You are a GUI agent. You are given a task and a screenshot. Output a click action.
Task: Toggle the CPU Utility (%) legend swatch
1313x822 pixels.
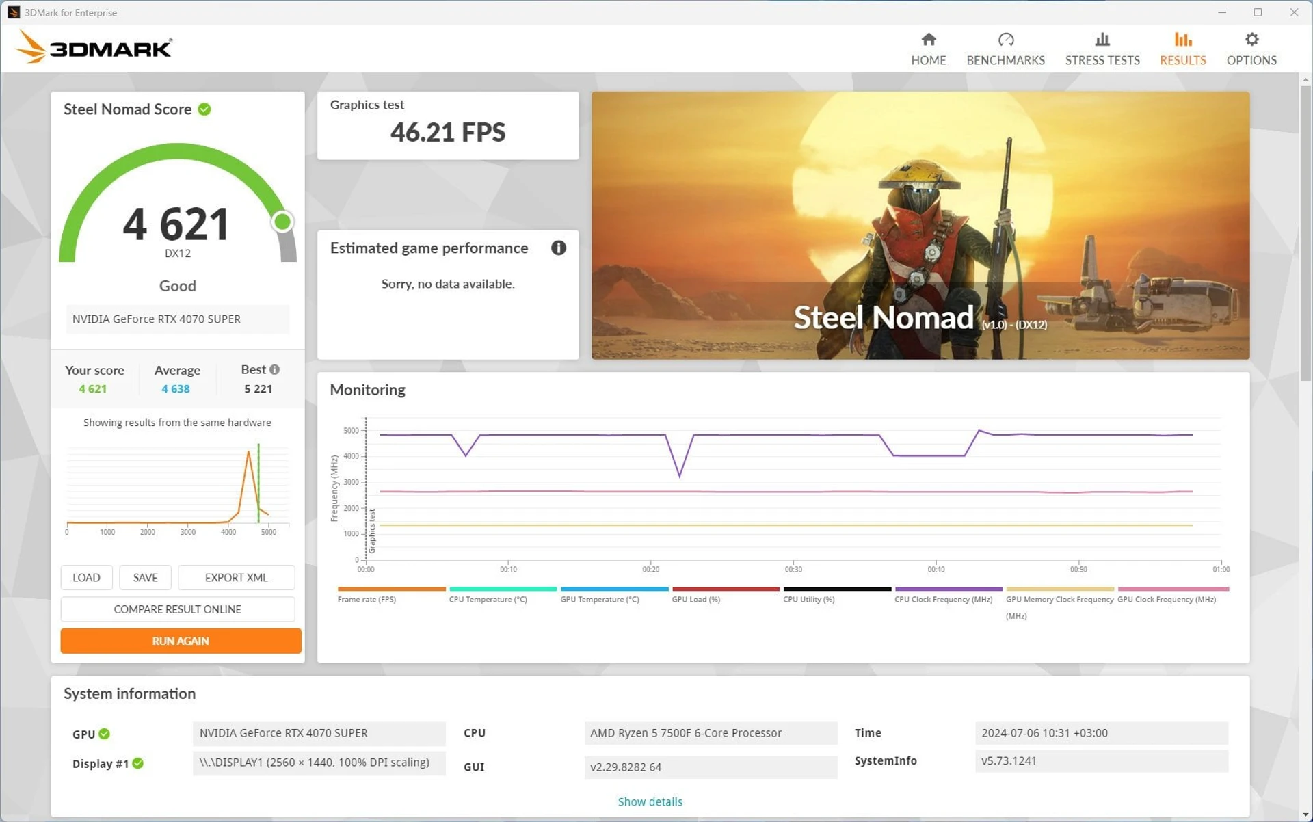837,589
